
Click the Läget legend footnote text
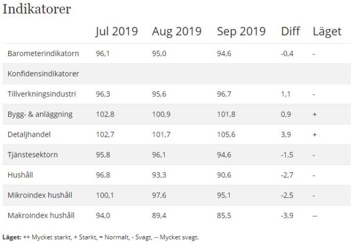click(100, 237)
